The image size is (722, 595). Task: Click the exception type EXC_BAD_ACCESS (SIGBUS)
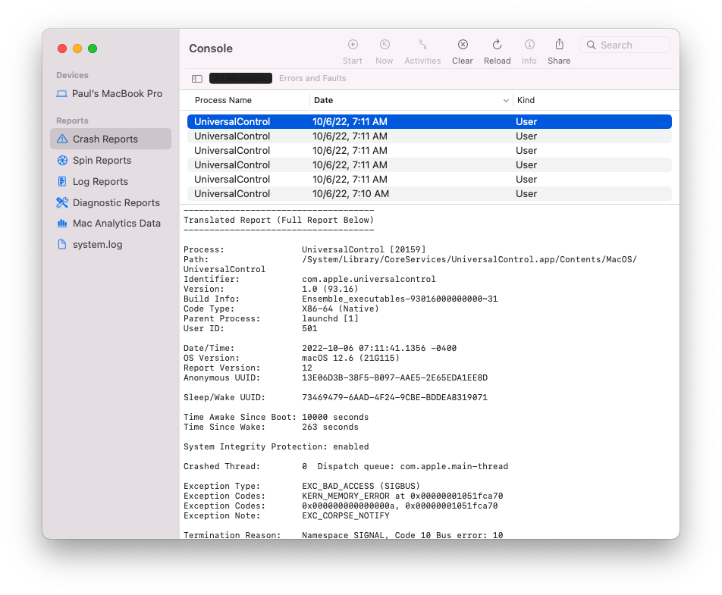point(361,486)
